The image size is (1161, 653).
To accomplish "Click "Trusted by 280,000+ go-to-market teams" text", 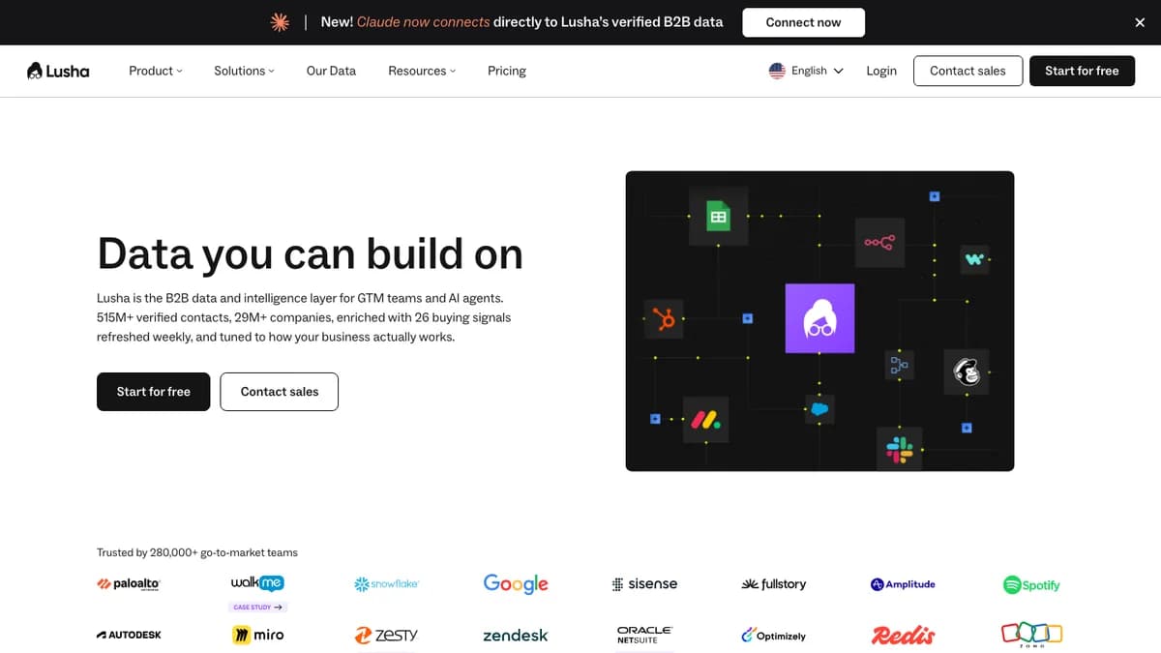I will (197, 552).
